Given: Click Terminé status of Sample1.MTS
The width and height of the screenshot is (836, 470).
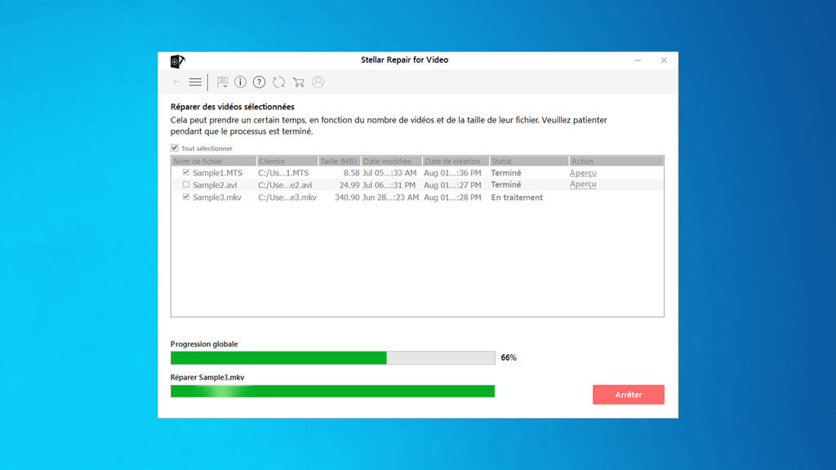Looking at the screenshot, I should (506, 173).
